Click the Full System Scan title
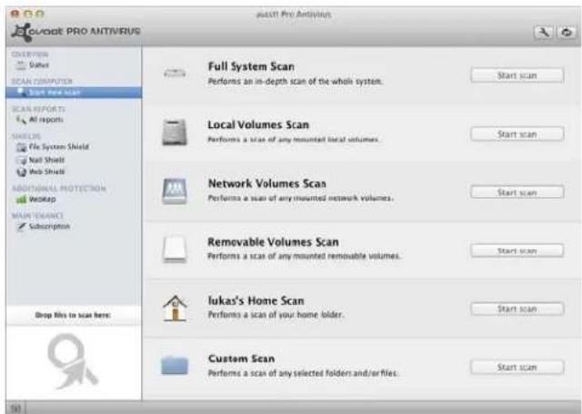The width and height of the screenshot is (582, 414). tap(251, 66)
